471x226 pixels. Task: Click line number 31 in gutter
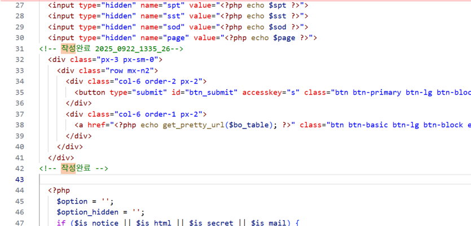pos(20,49)
